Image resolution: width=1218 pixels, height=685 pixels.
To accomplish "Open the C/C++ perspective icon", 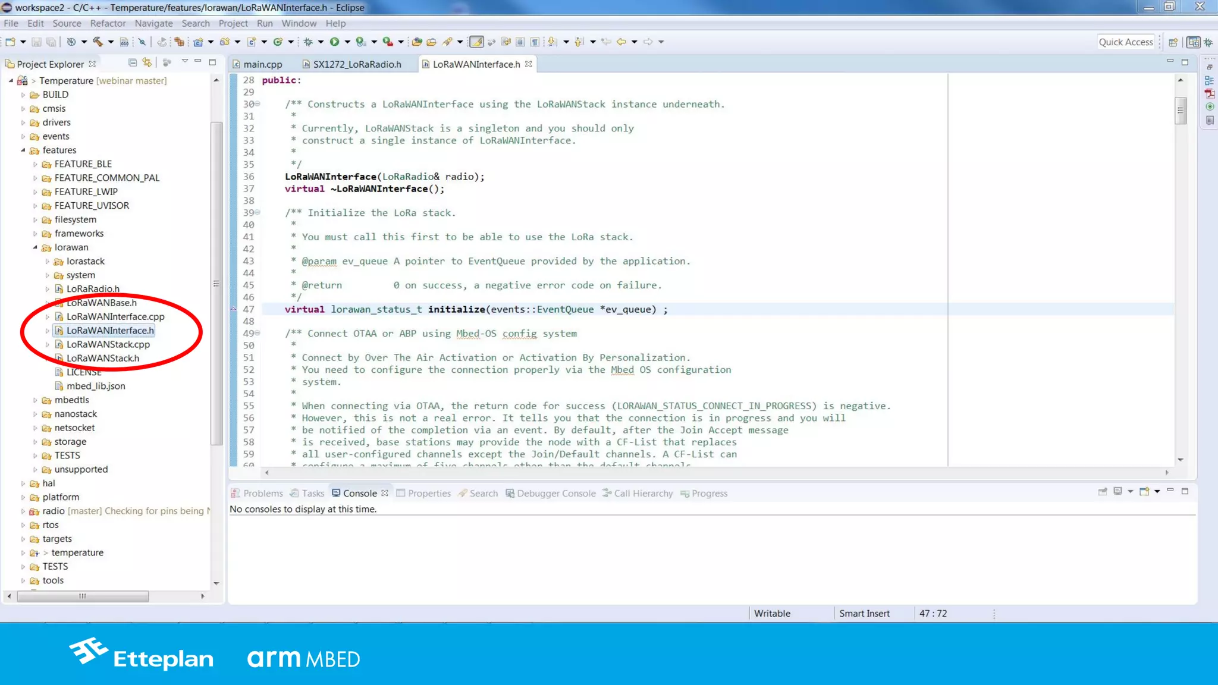I will coord(1193,42).
